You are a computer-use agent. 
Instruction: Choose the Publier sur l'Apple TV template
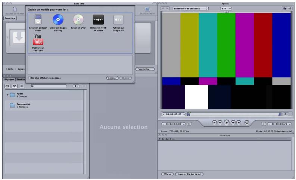pos(118,20)
